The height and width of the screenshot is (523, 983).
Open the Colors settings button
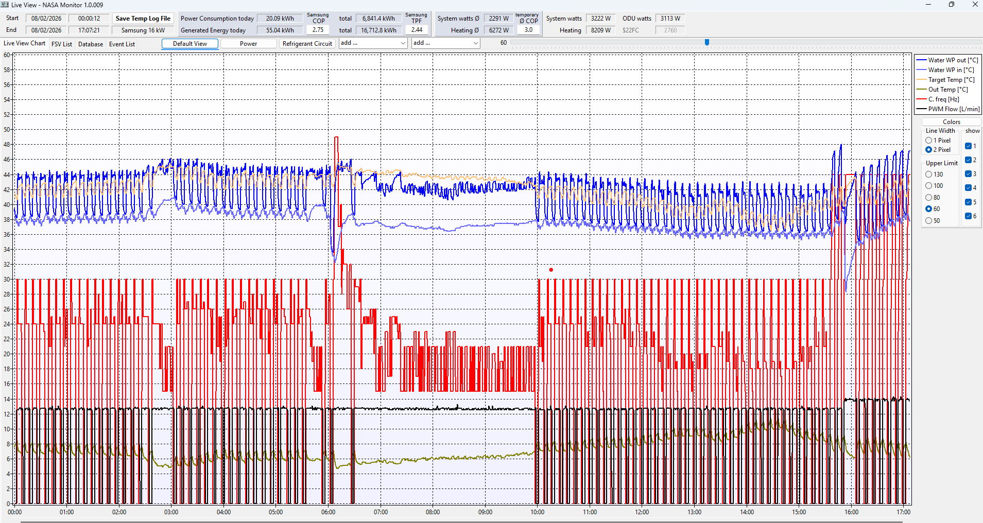coord(951,122)
